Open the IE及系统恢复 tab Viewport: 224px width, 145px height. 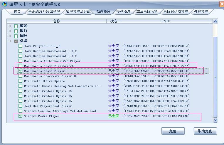coord(147,11)
